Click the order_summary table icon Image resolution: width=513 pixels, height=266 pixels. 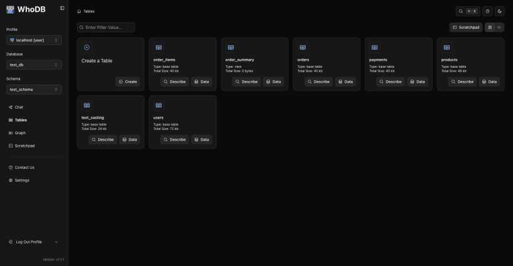[x=231, y=48]
